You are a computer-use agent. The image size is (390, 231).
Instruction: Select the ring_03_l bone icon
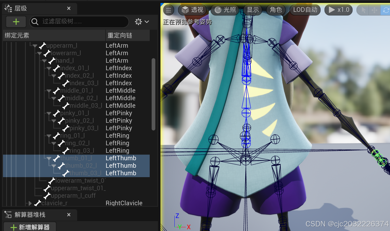click(x=66, y=151)
